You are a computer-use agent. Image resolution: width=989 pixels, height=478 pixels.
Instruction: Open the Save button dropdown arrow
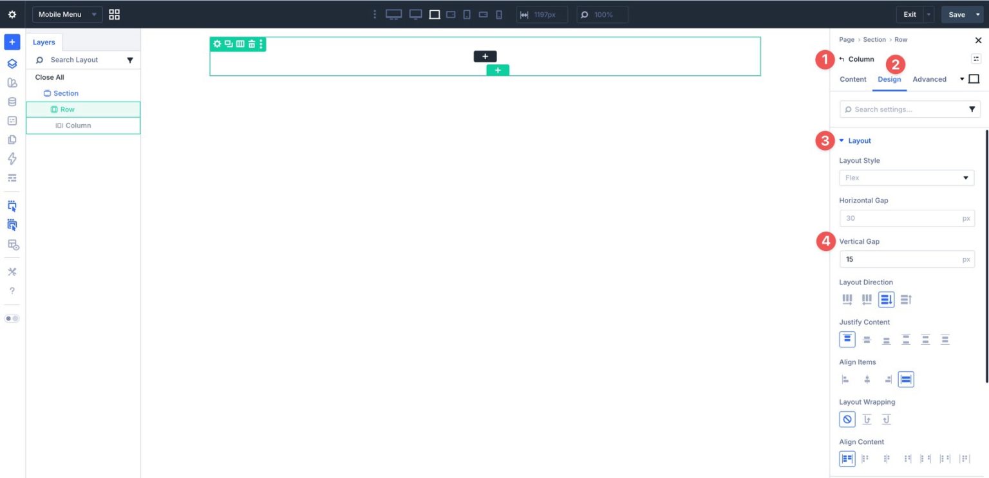(978, 14)
